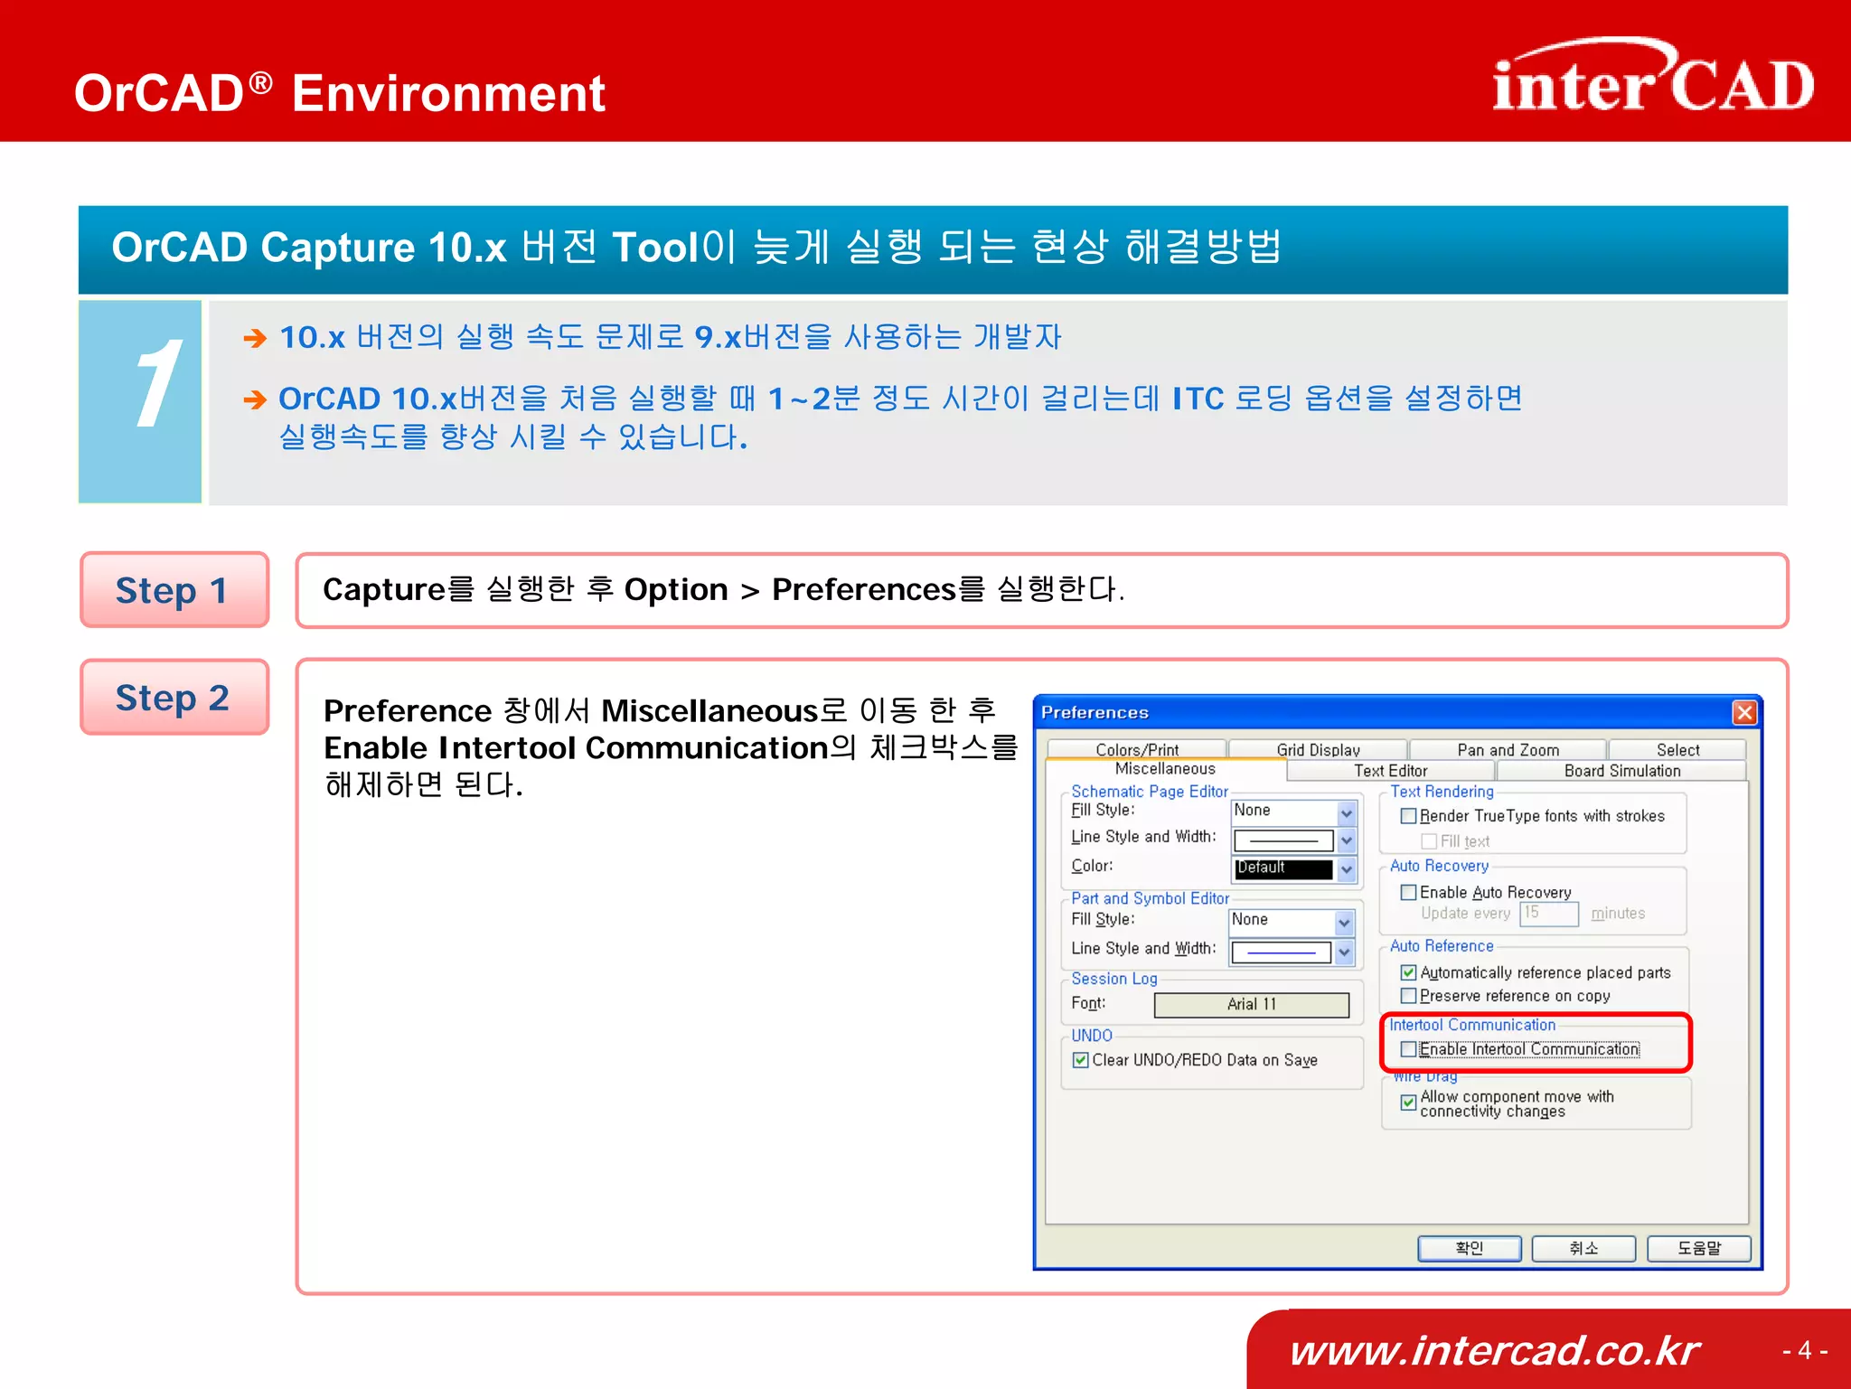
Task: Expand Part and Symbol Line Style dropdown
Action: (1344, 952)
